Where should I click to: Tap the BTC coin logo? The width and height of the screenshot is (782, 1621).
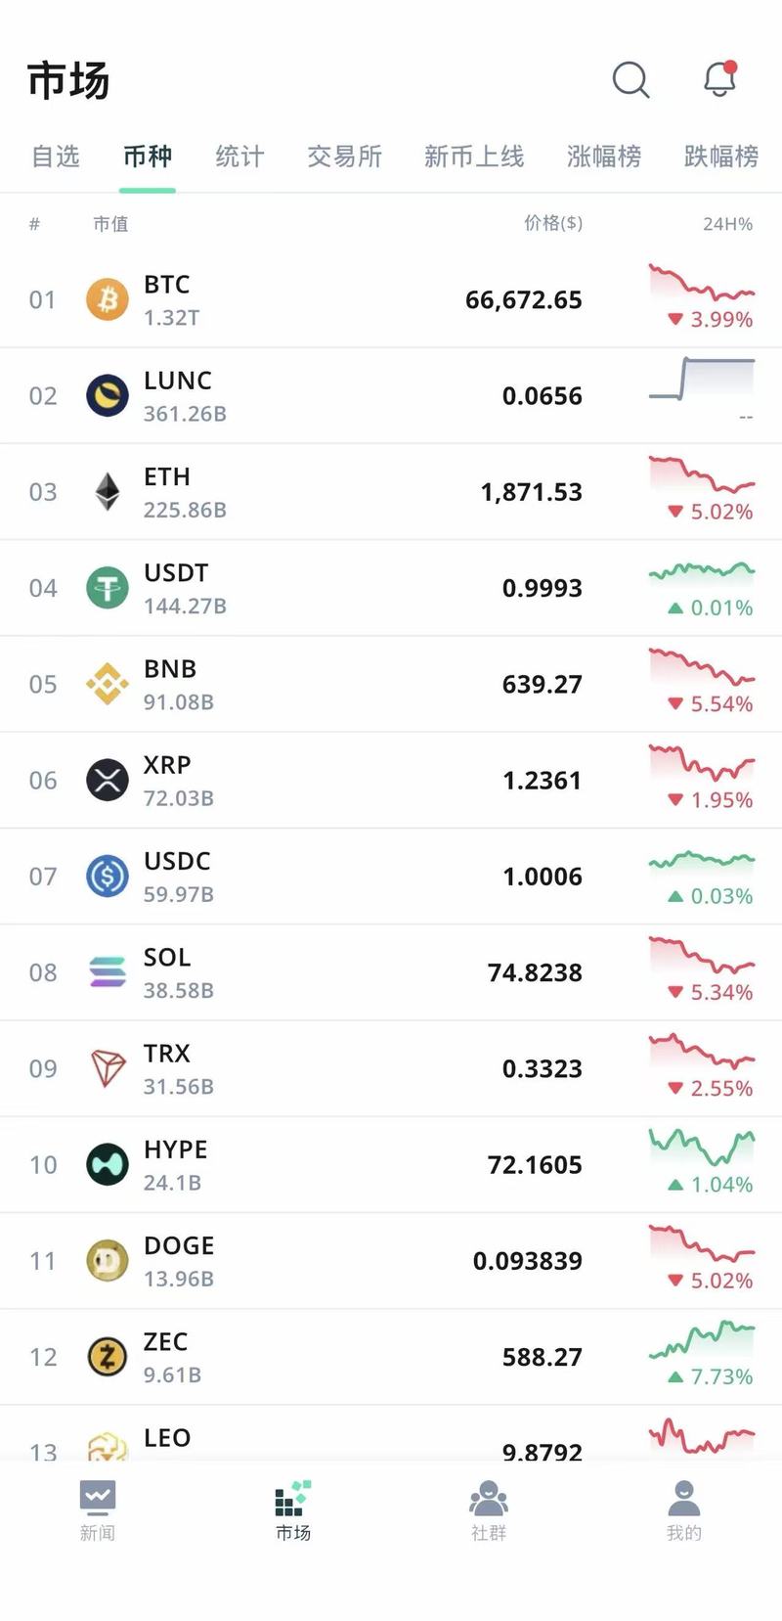tap(108, 299)
